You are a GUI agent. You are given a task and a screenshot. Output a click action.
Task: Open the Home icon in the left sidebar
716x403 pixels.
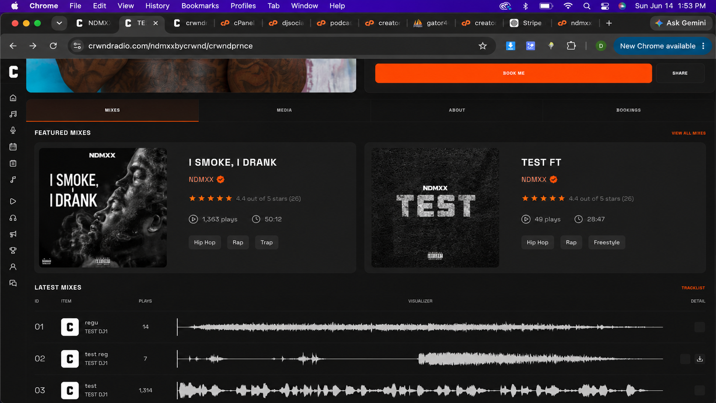(13, 98)
